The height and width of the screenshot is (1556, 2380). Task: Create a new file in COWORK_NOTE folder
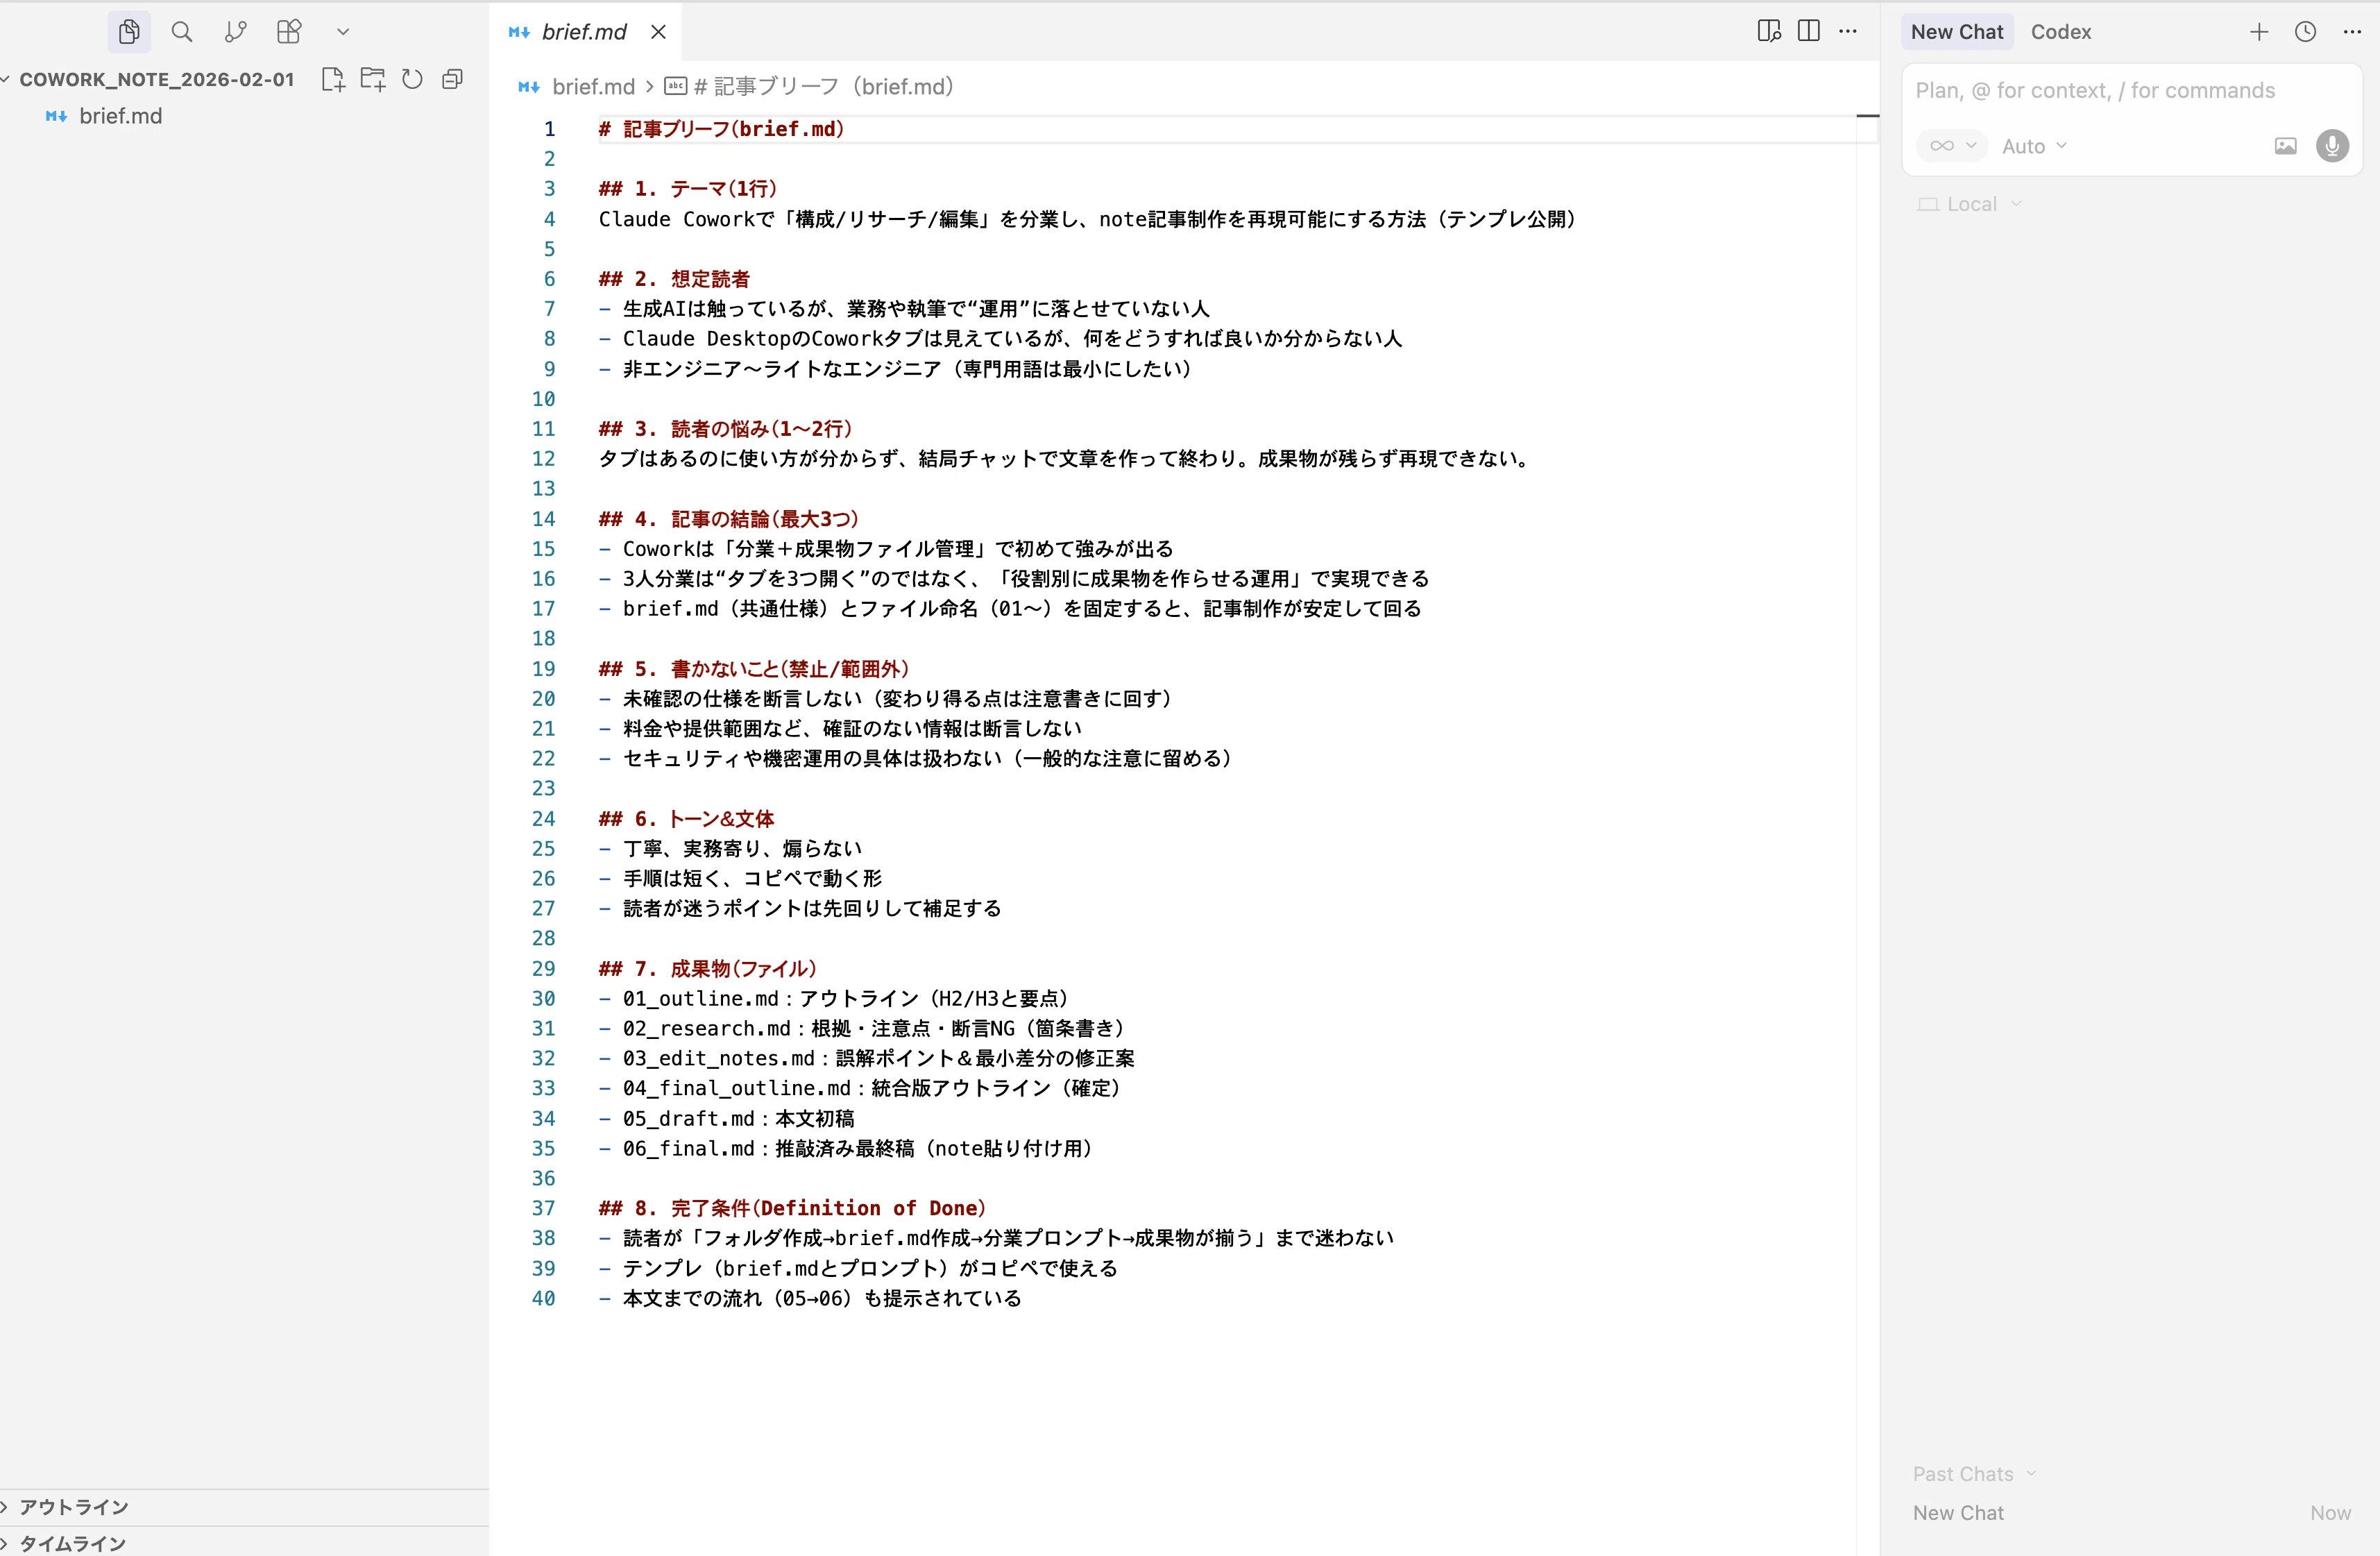pyautogui.click(x=333, y=79)
